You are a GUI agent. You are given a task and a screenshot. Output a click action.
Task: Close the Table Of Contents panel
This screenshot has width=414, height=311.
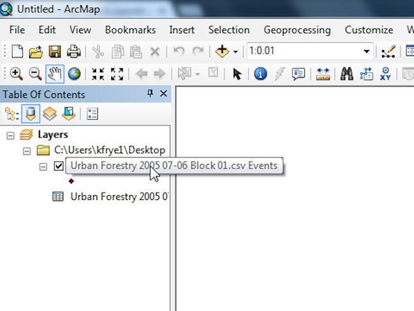coord(164,94)
